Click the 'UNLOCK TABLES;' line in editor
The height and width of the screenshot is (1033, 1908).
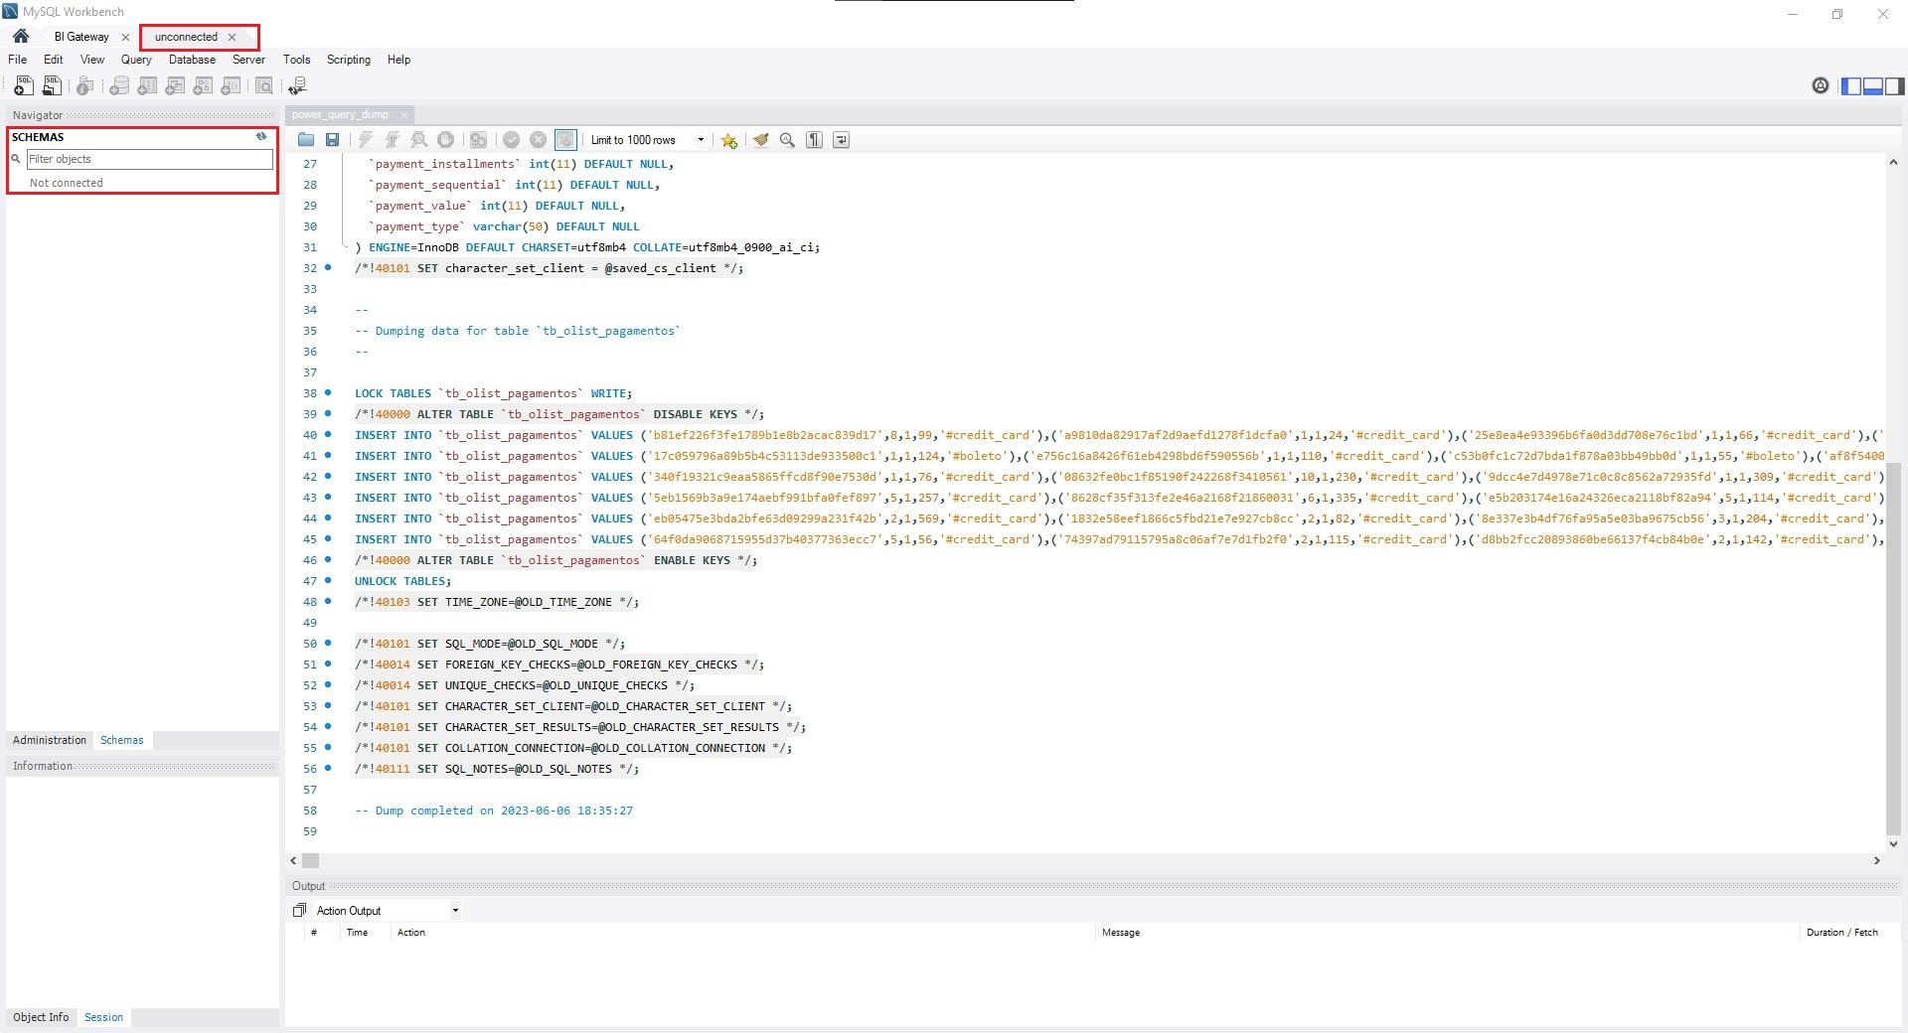402,581
